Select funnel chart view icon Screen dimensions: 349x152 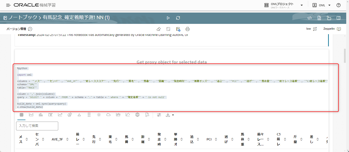click(50, 115)
